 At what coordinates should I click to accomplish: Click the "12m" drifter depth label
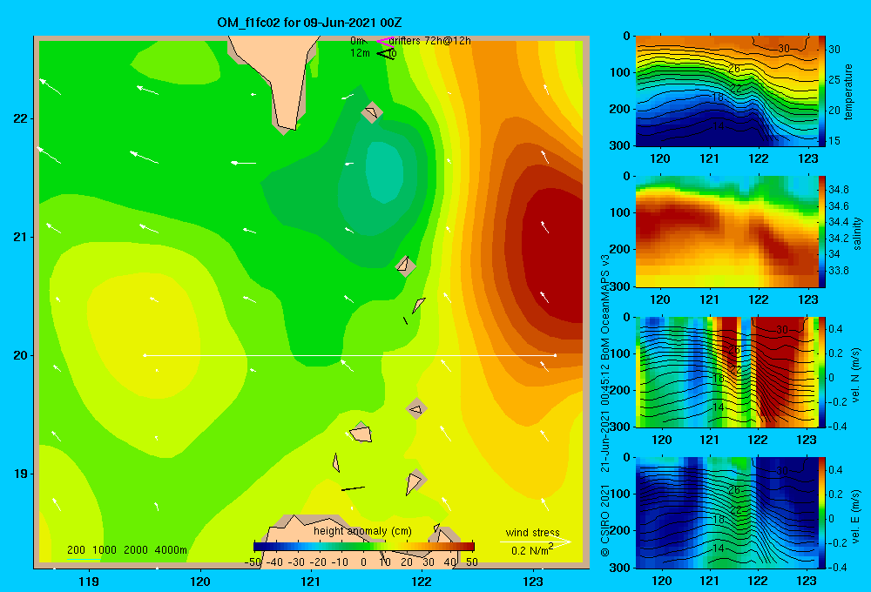(360, 53)
